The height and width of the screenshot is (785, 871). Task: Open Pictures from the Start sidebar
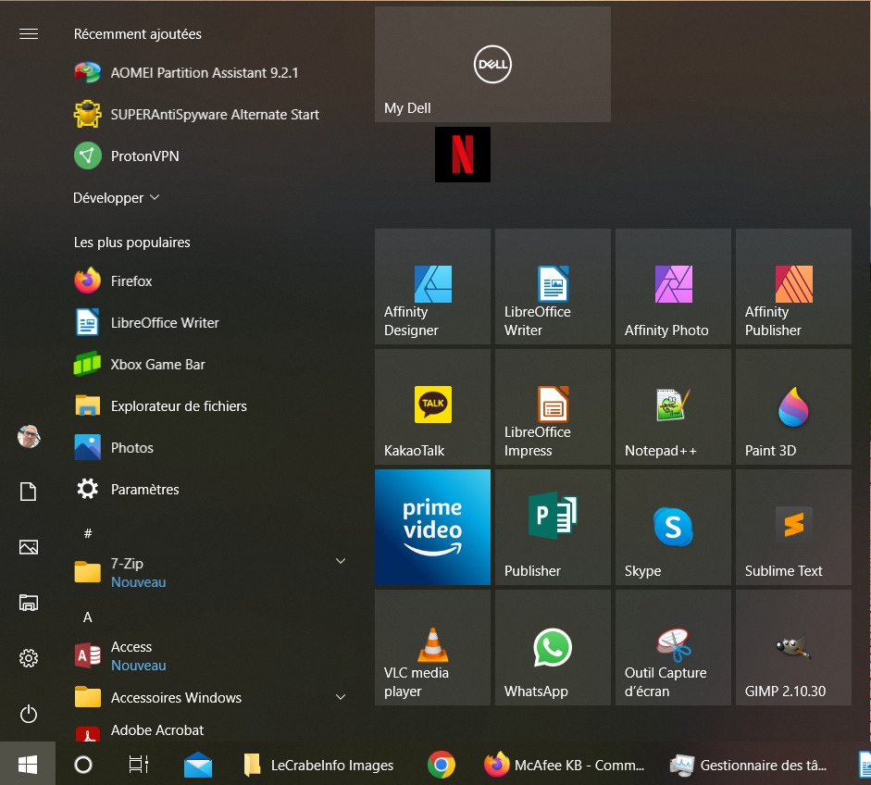29,547
